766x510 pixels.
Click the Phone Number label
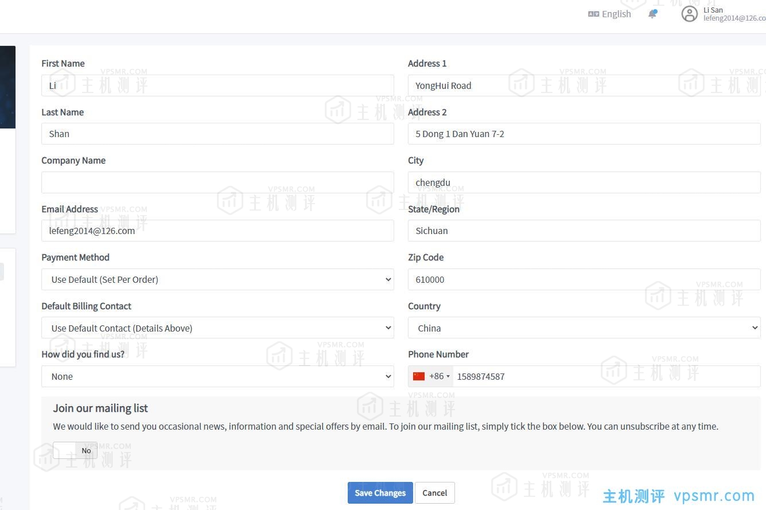coord(438,354)
